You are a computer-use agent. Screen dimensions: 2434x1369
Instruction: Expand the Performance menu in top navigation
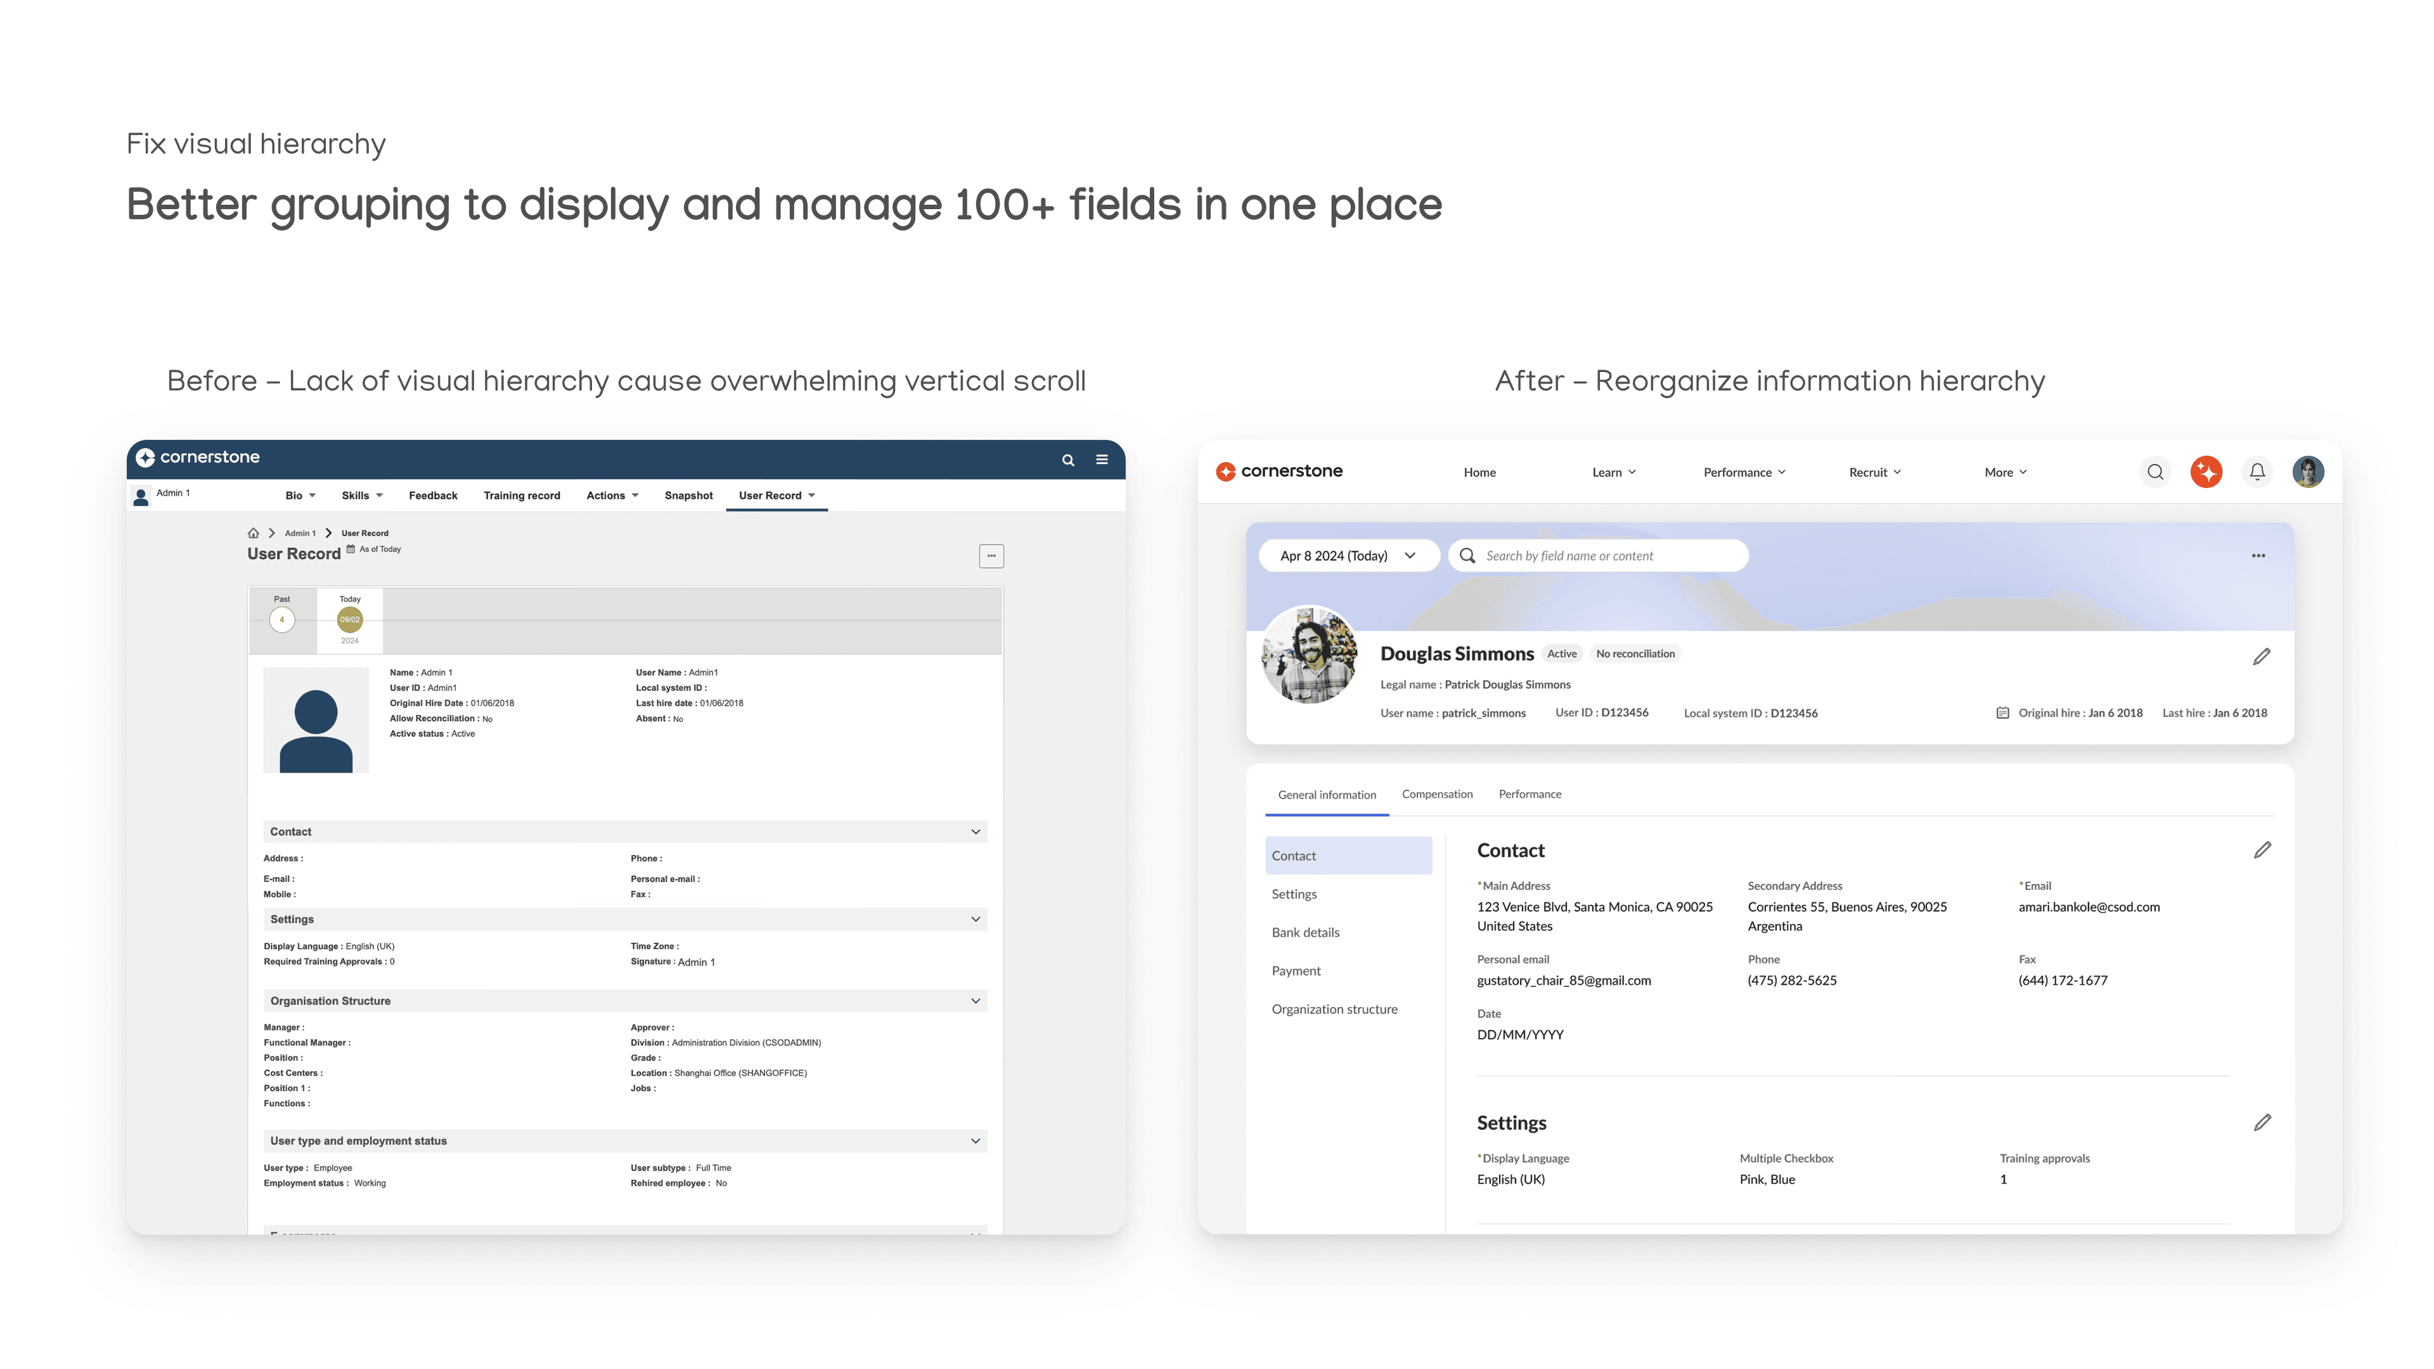(x=1744, y=472)
